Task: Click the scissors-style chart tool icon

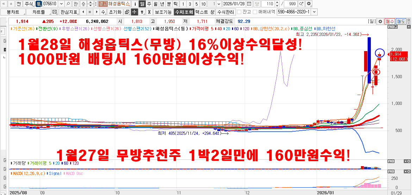Action: pos(149,12)
